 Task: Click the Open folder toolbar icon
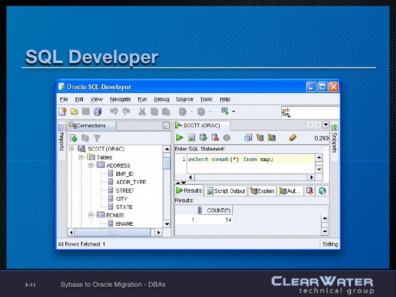click(74, 112)
